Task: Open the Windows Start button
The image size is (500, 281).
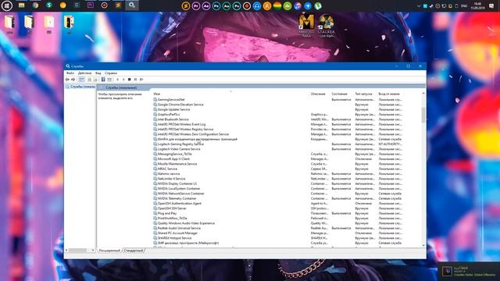Action: (7, 5)
